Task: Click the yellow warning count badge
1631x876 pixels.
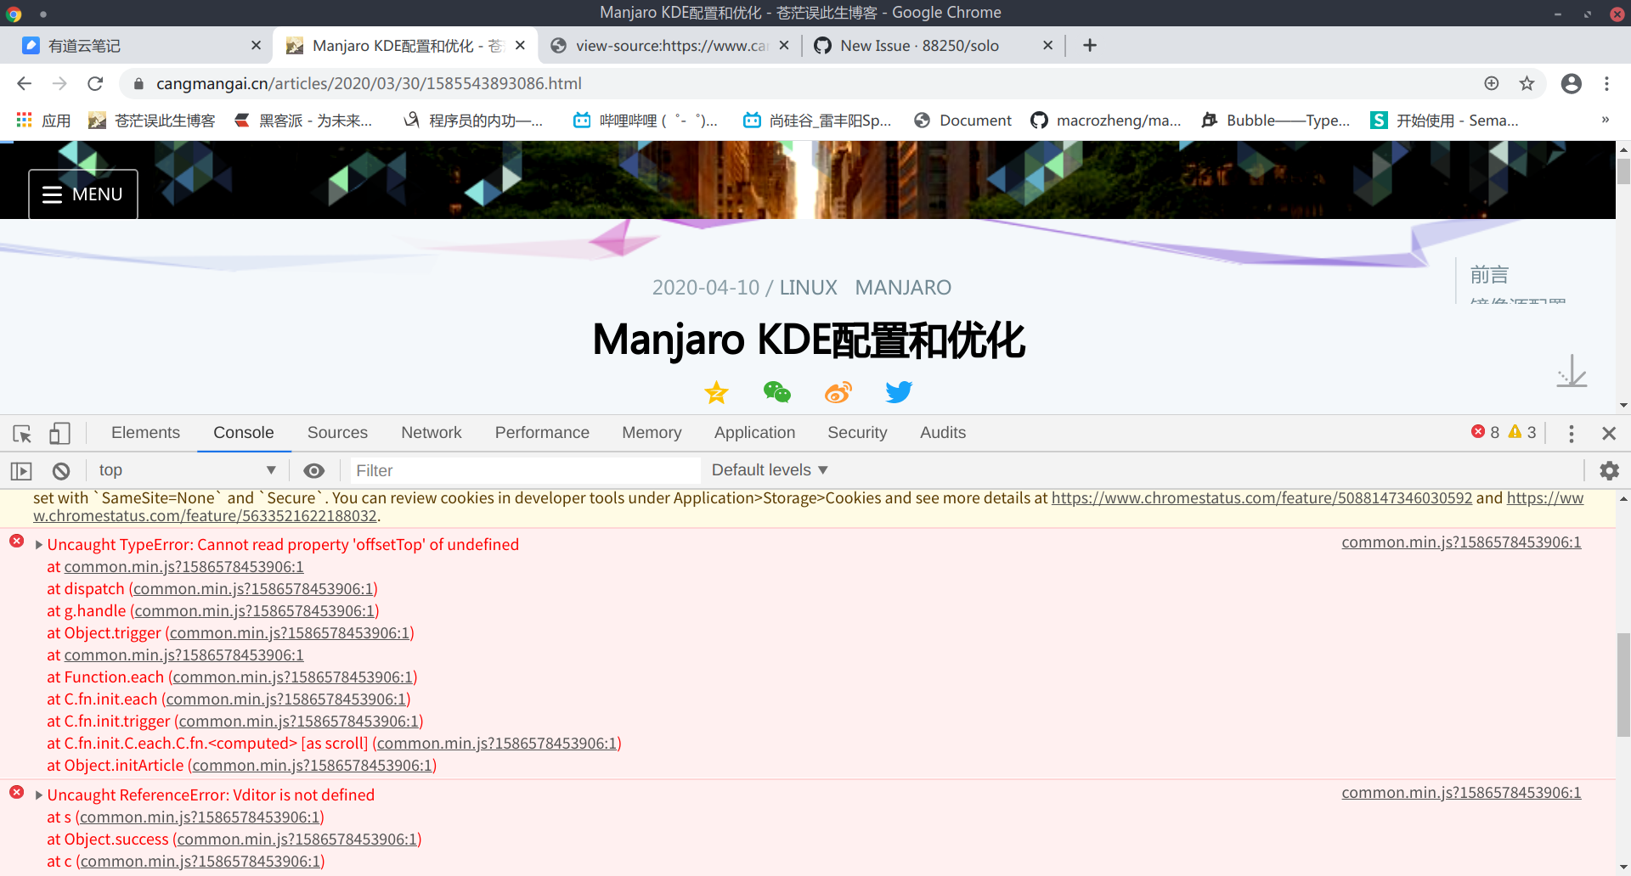Action: pyautogui.click(x=1522, y=432)
